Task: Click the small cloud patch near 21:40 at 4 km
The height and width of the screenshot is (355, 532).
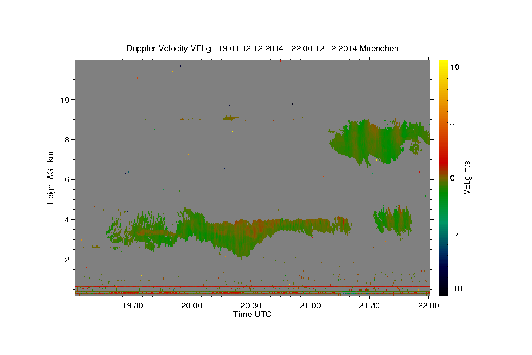Action: coord(392,220)
